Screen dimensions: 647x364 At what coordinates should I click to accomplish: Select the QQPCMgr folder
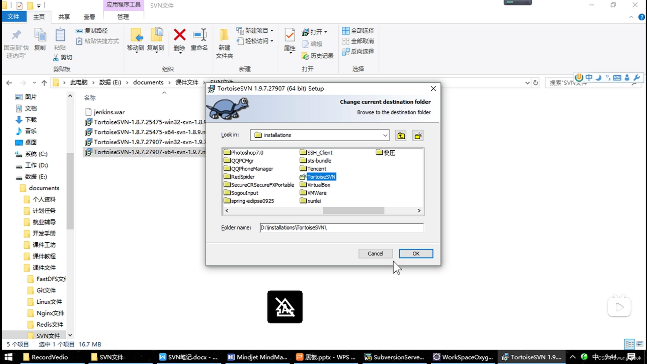click(x=239, y=160)
